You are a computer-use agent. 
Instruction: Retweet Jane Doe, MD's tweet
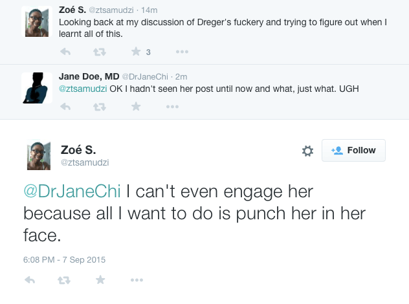click(100, 107)
